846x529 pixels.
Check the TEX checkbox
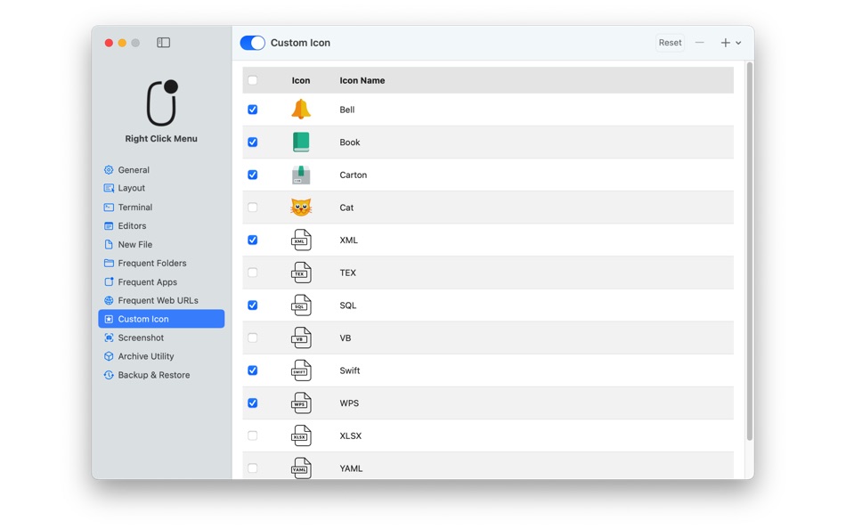tap(253, 273)
